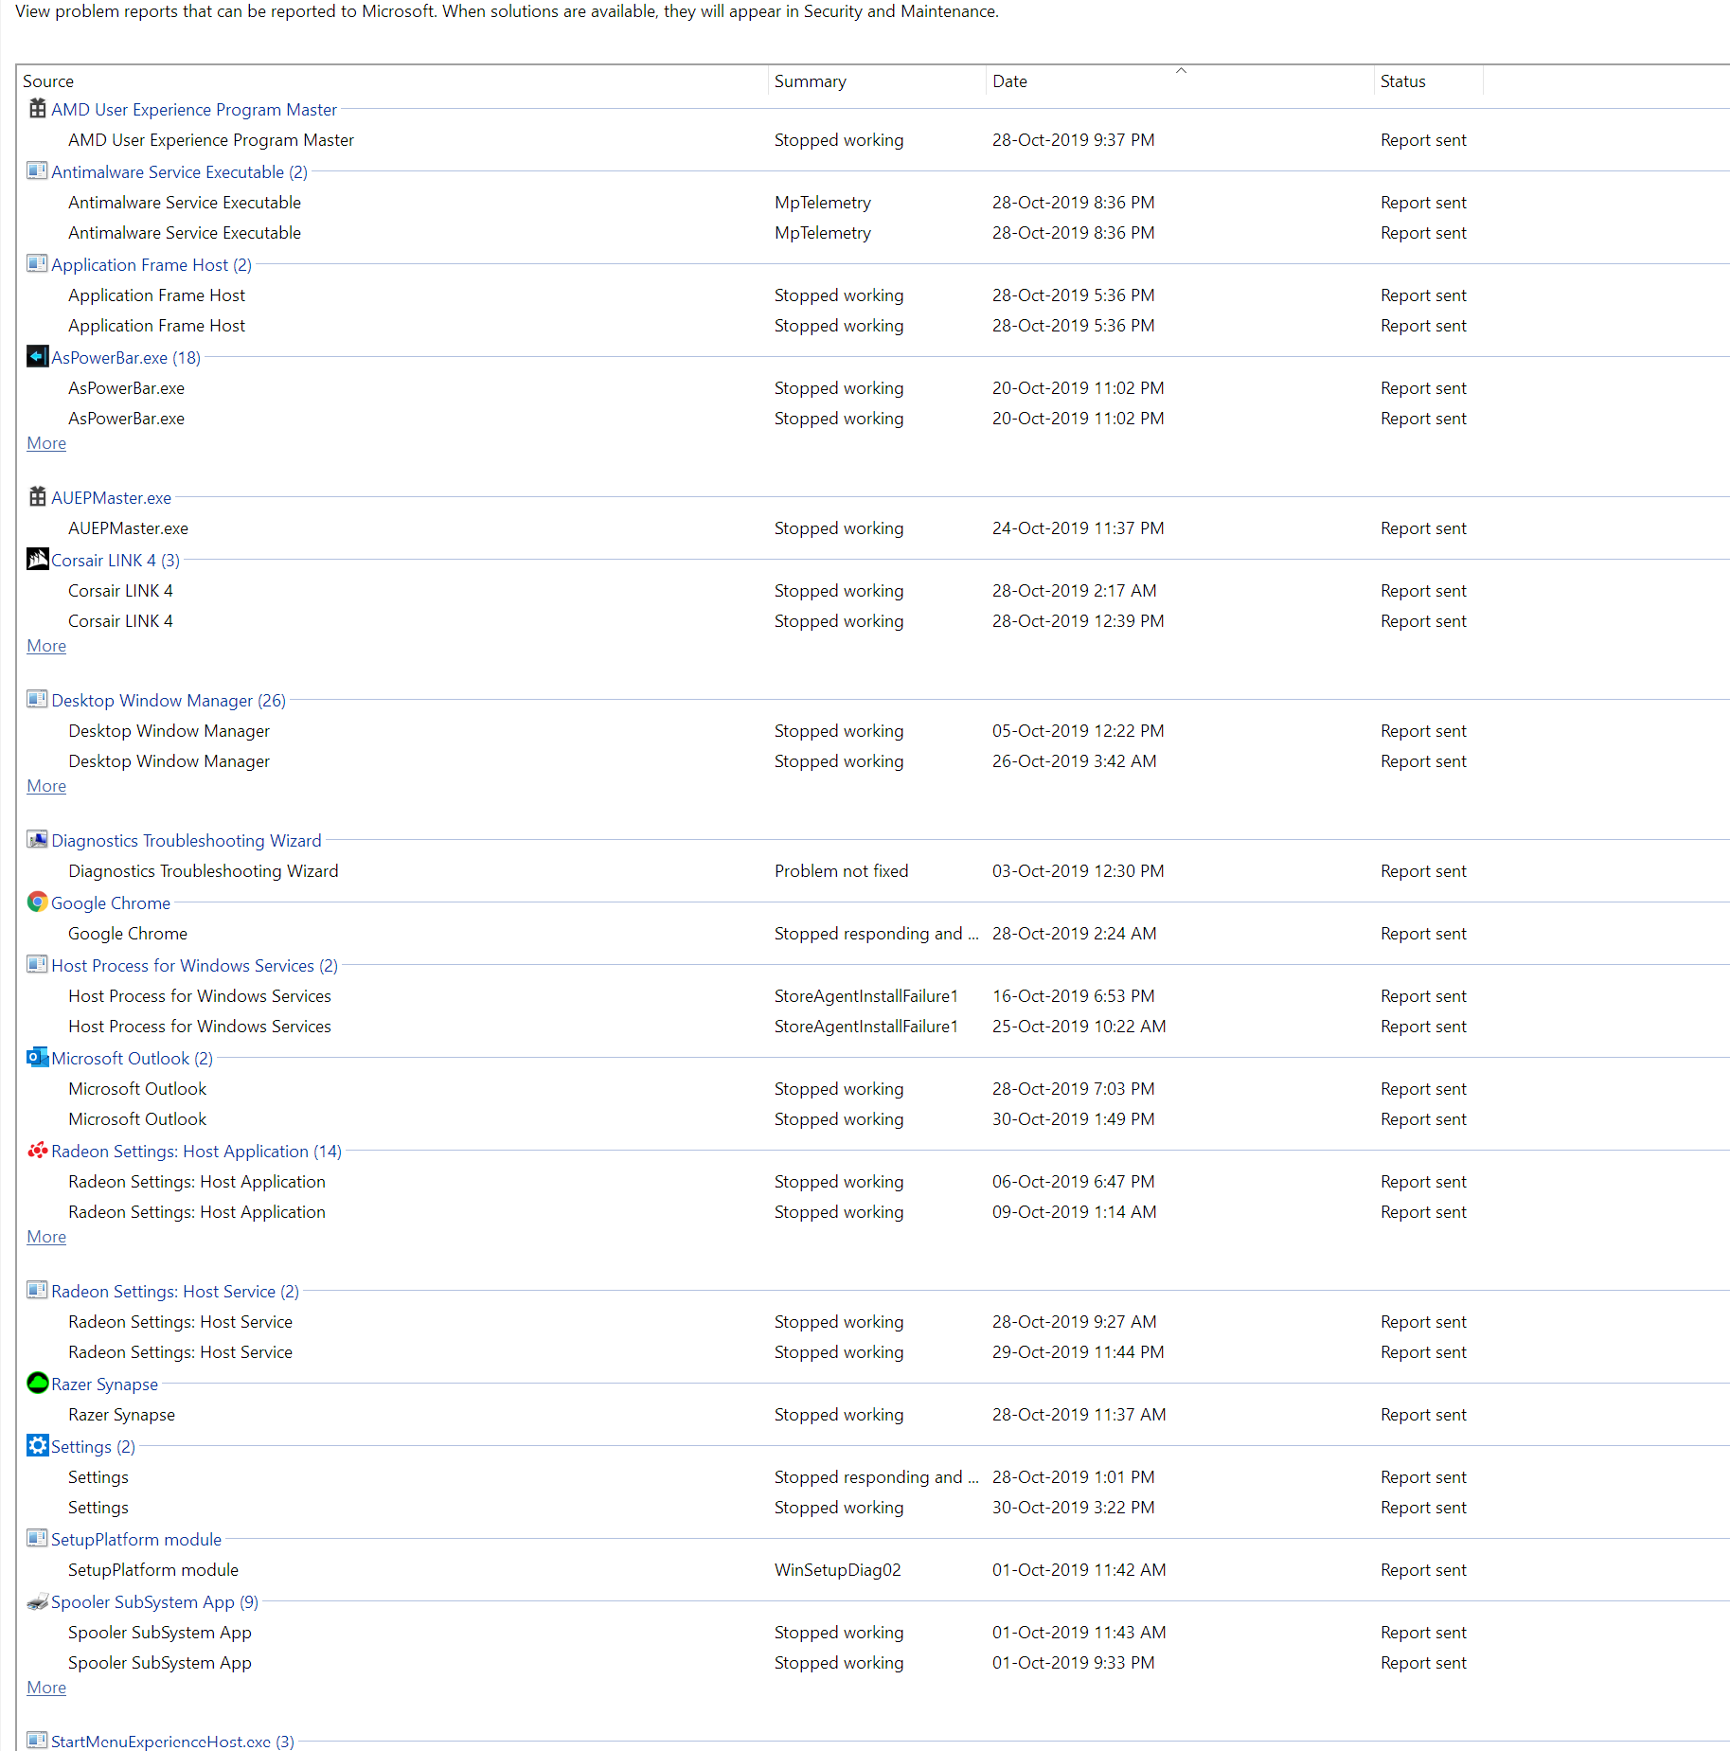Screen dimensions: 1730x1751
Task: Select Spooler SubSystem App report at 9:33 PM
Action: [x=767, y=1663]
